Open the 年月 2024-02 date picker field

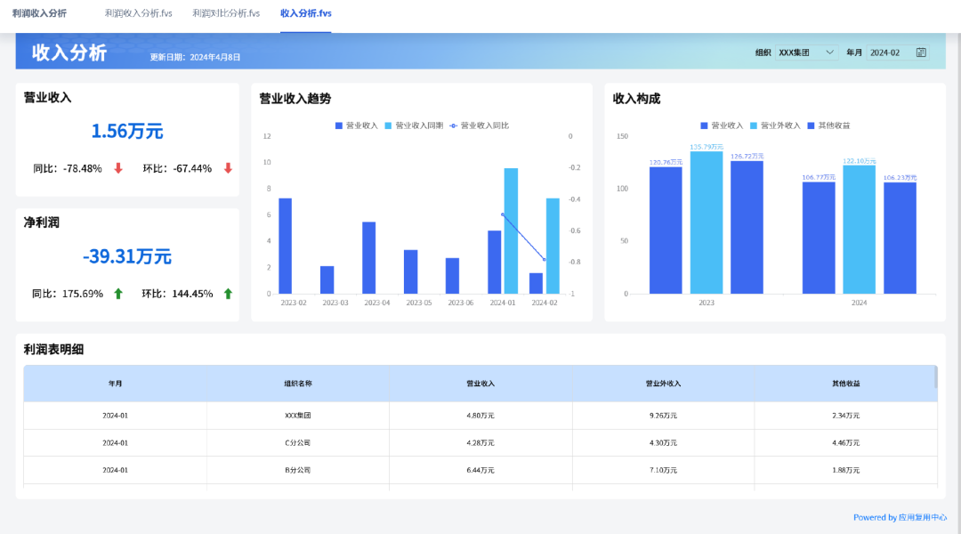click(898, 53)
